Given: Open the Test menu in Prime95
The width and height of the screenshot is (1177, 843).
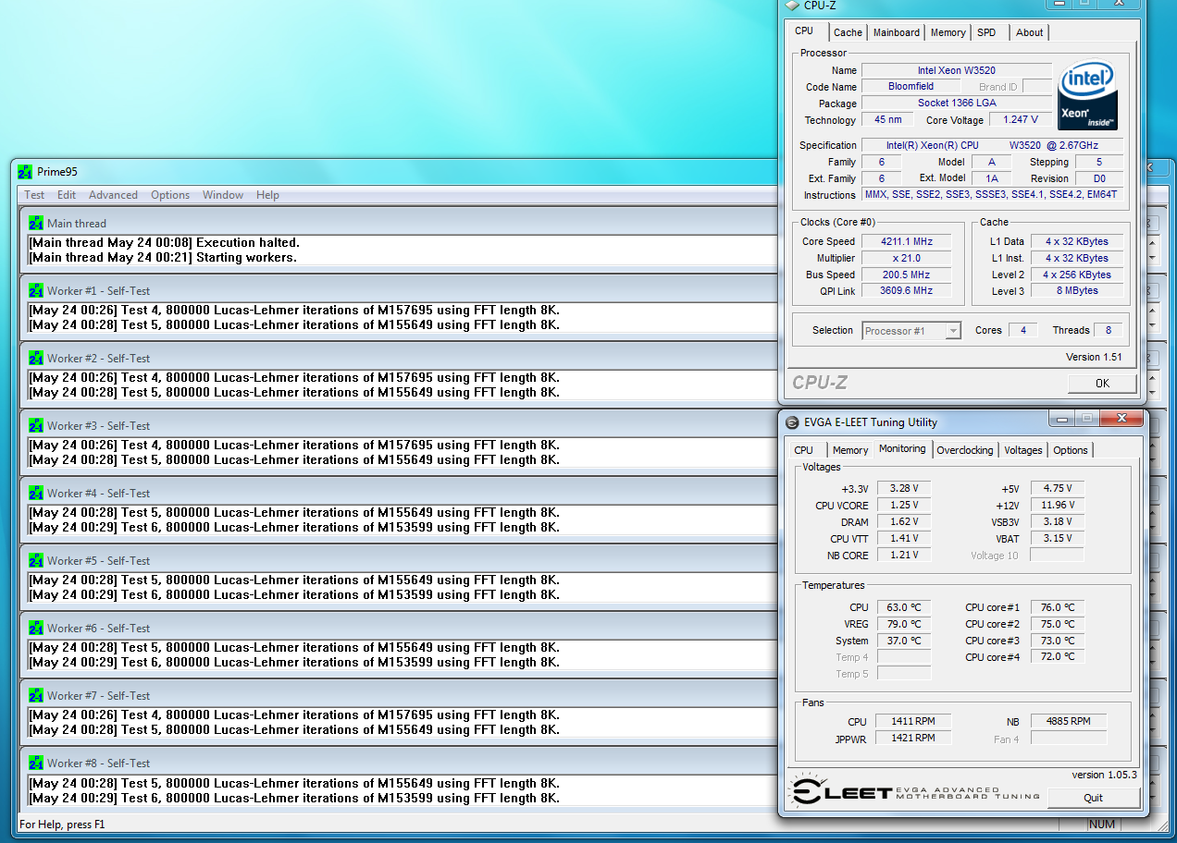Looking at the screenshot, I should click(34, 195).
